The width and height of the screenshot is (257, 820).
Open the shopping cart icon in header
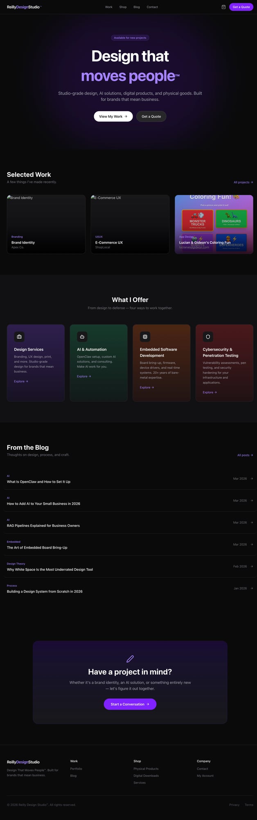[223, 7]
